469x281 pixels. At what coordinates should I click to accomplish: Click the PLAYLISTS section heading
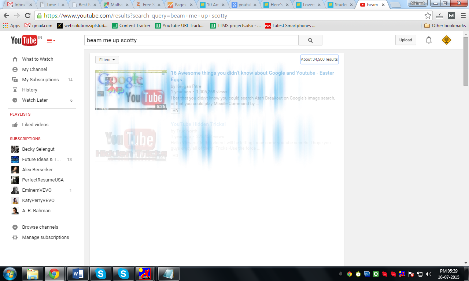pyautogui.click(x=20, y=115)
